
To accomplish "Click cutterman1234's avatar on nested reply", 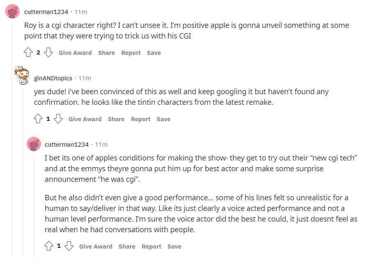I will [x=34, y=144].
